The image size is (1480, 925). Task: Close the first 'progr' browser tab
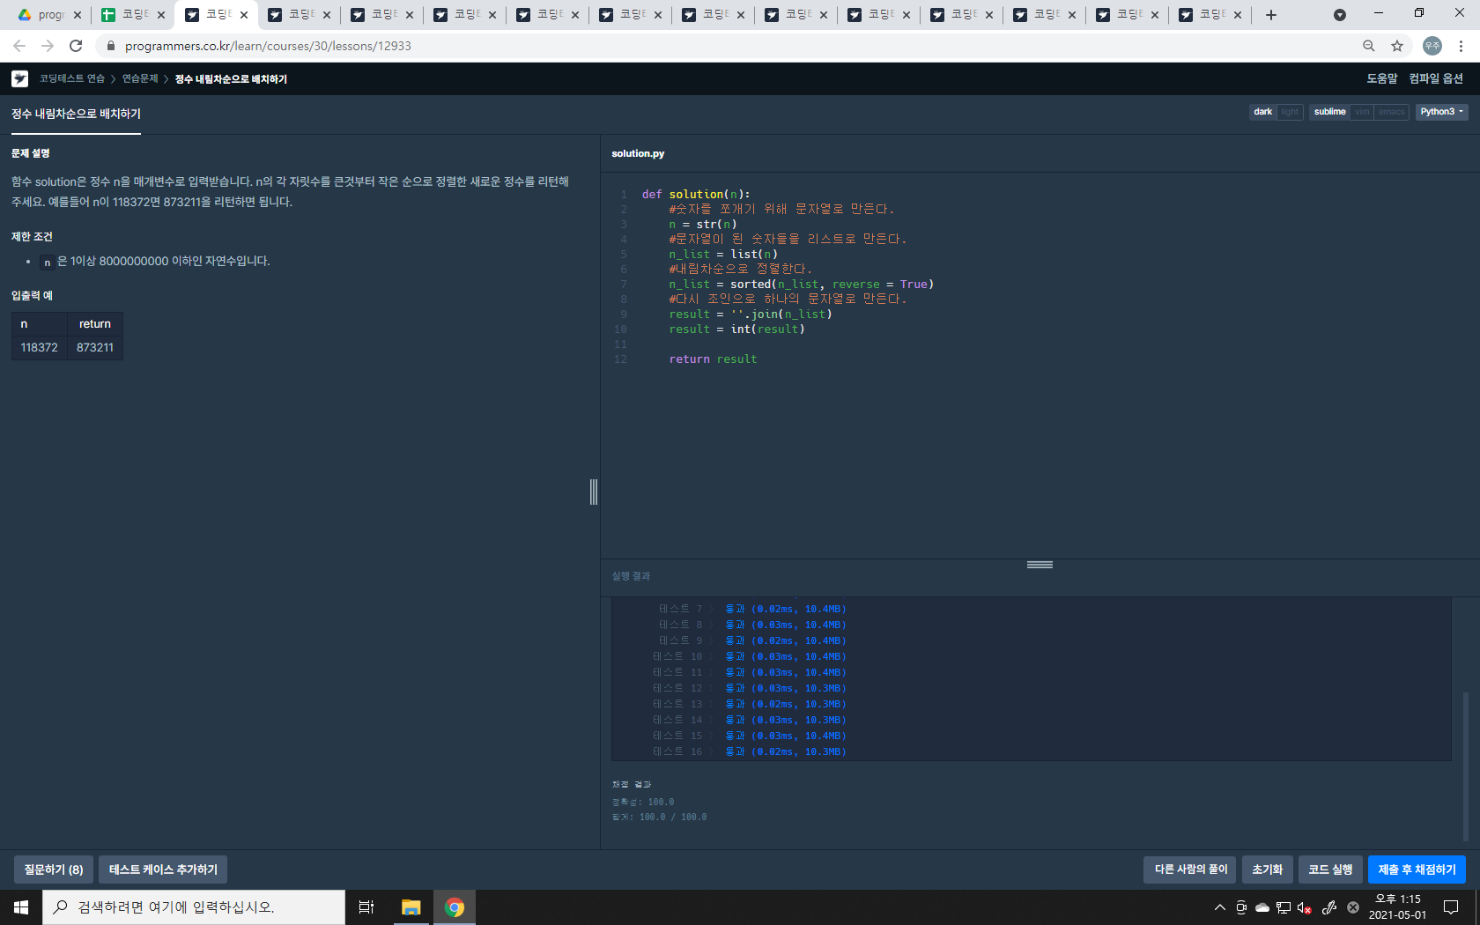(x=78, y=15)
